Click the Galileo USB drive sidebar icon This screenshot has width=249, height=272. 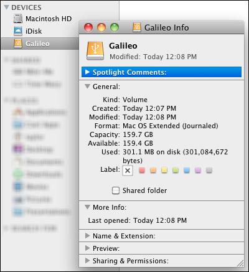(18, 44)
